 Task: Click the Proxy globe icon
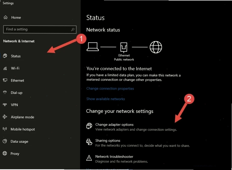tap(5, 153)
